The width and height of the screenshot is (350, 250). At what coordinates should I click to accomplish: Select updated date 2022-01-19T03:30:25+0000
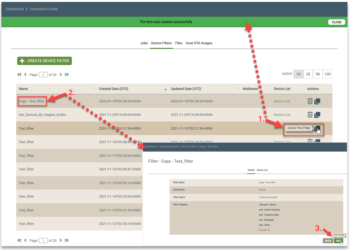pyautogui.click(x=192, y=101)
